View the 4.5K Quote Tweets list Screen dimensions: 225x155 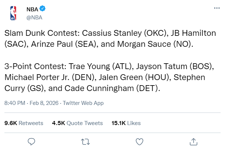tap(78, 123)
